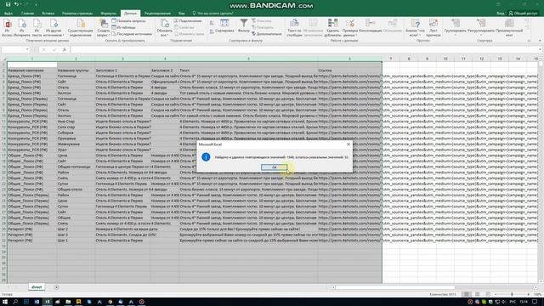The height and width of the screenshot is (306, 544).
Task: Click From Table (Из таблицы)
Action: (x=123, y=27)
